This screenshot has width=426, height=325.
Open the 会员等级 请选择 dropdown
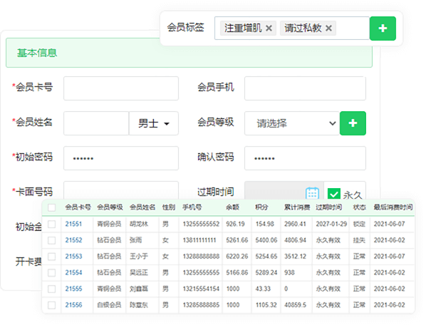[x=292, y=123]
